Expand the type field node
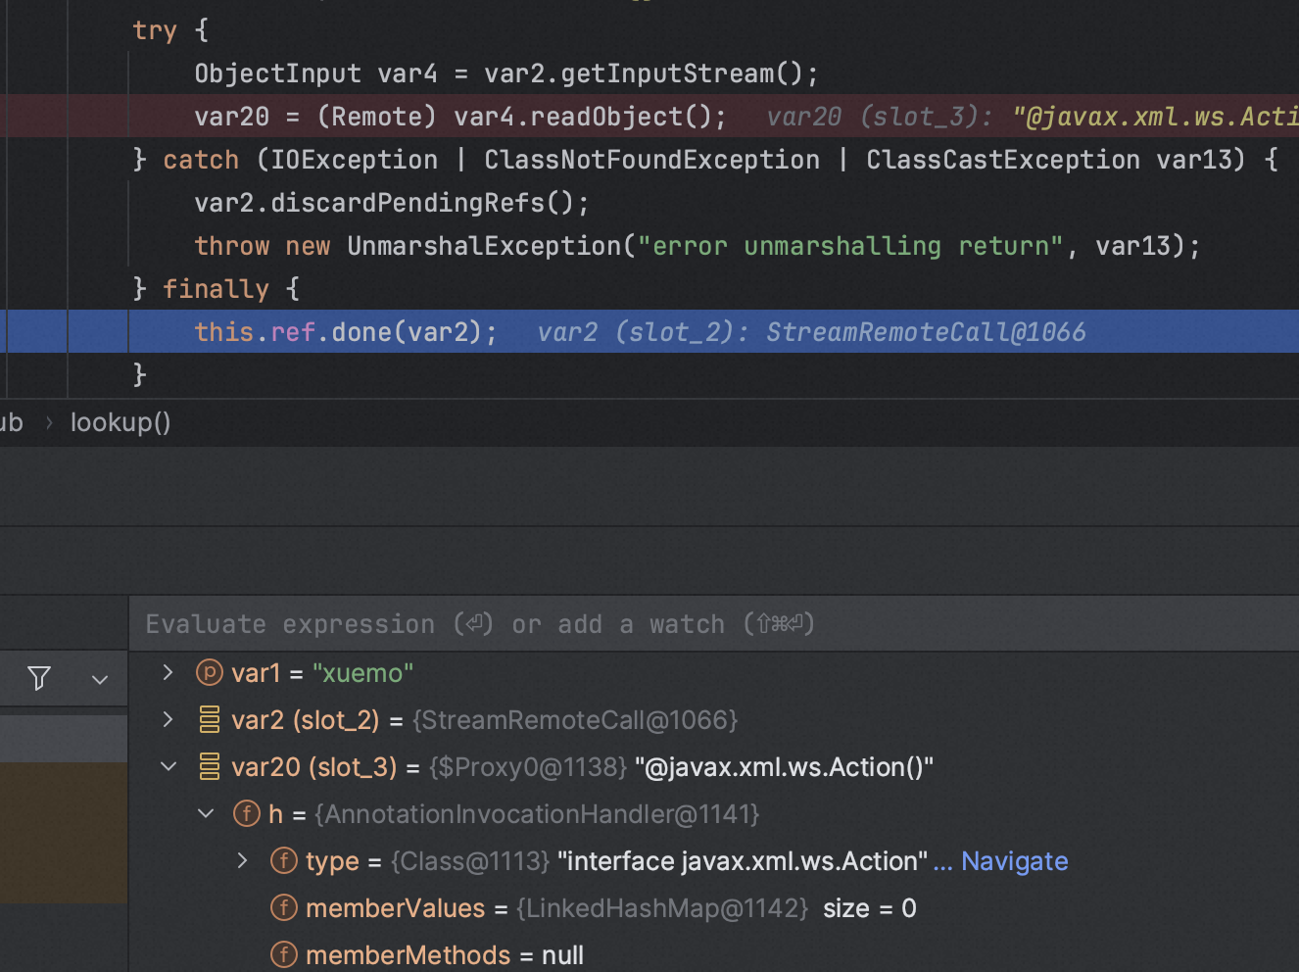 coord(243,860)
